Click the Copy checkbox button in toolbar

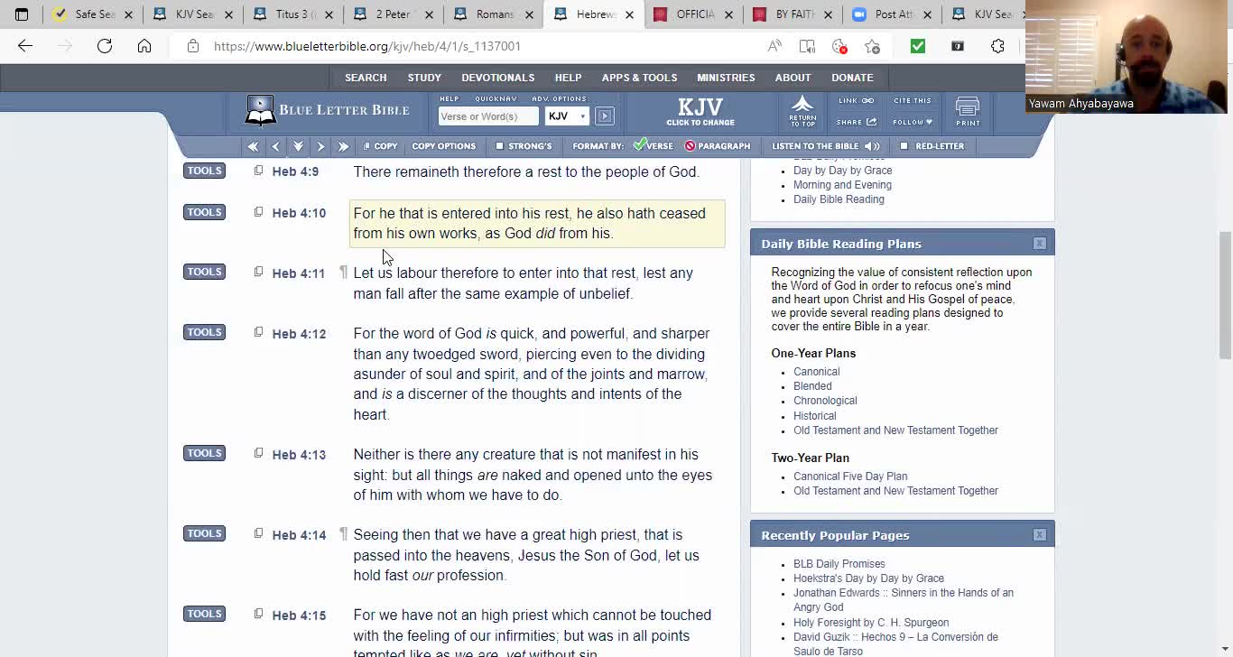[380, 146]
